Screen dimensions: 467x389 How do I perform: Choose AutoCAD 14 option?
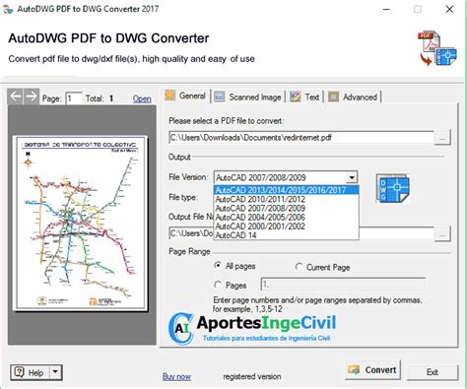click(x=286, y=235)
